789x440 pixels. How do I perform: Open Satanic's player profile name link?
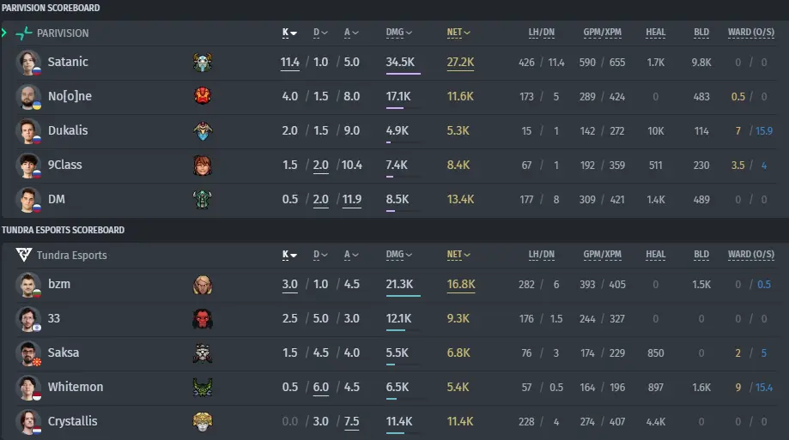[x=68, y=62]
